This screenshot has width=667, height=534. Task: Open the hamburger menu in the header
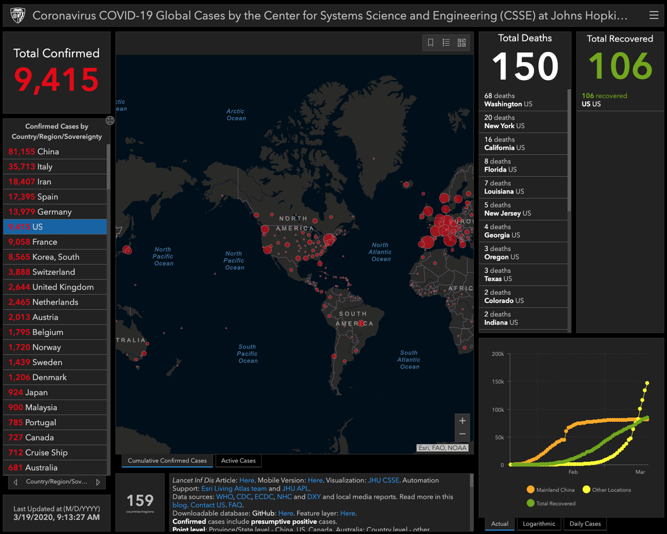tap(654, 15)
